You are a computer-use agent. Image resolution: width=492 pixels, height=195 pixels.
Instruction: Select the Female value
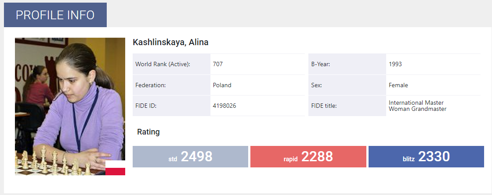click(398, 85)
